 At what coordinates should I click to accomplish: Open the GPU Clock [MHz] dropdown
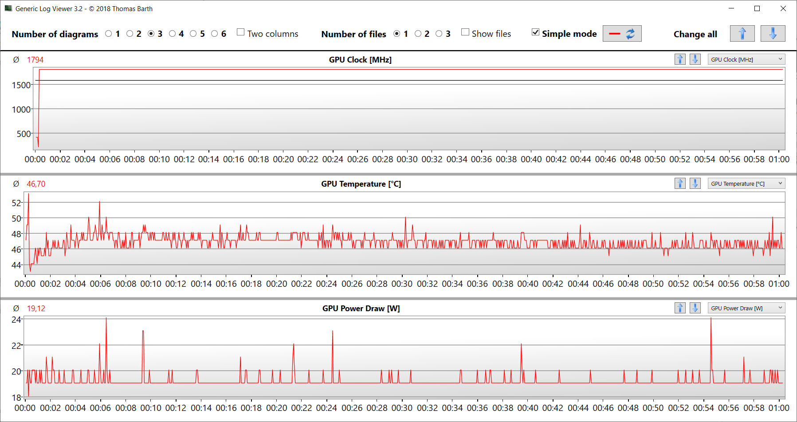(x=746, y=59)
